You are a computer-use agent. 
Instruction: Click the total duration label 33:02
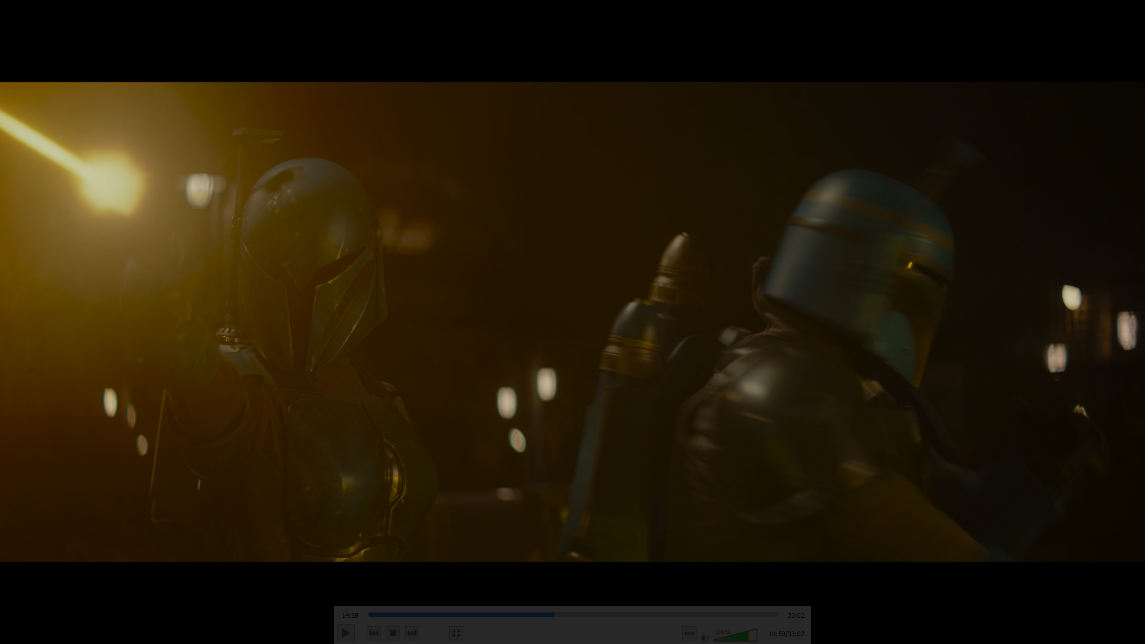(796, 615)
